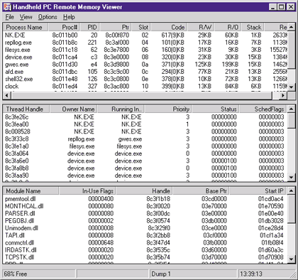The width and height of the screenshot is (298, 280).
Task: Click the Running In column header
Action: (121, 109)
